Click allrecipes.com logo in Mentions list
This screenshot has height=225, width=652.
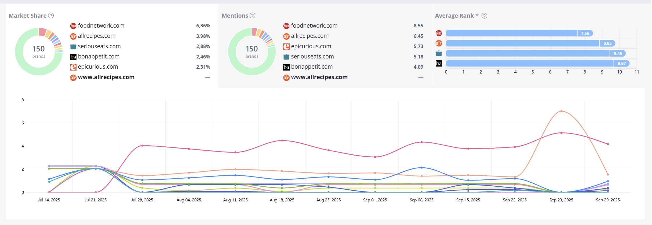click(x=286, y=36)
